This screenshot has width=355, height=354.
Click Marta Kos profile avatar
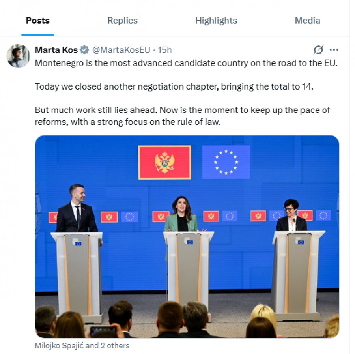[18, 56]
